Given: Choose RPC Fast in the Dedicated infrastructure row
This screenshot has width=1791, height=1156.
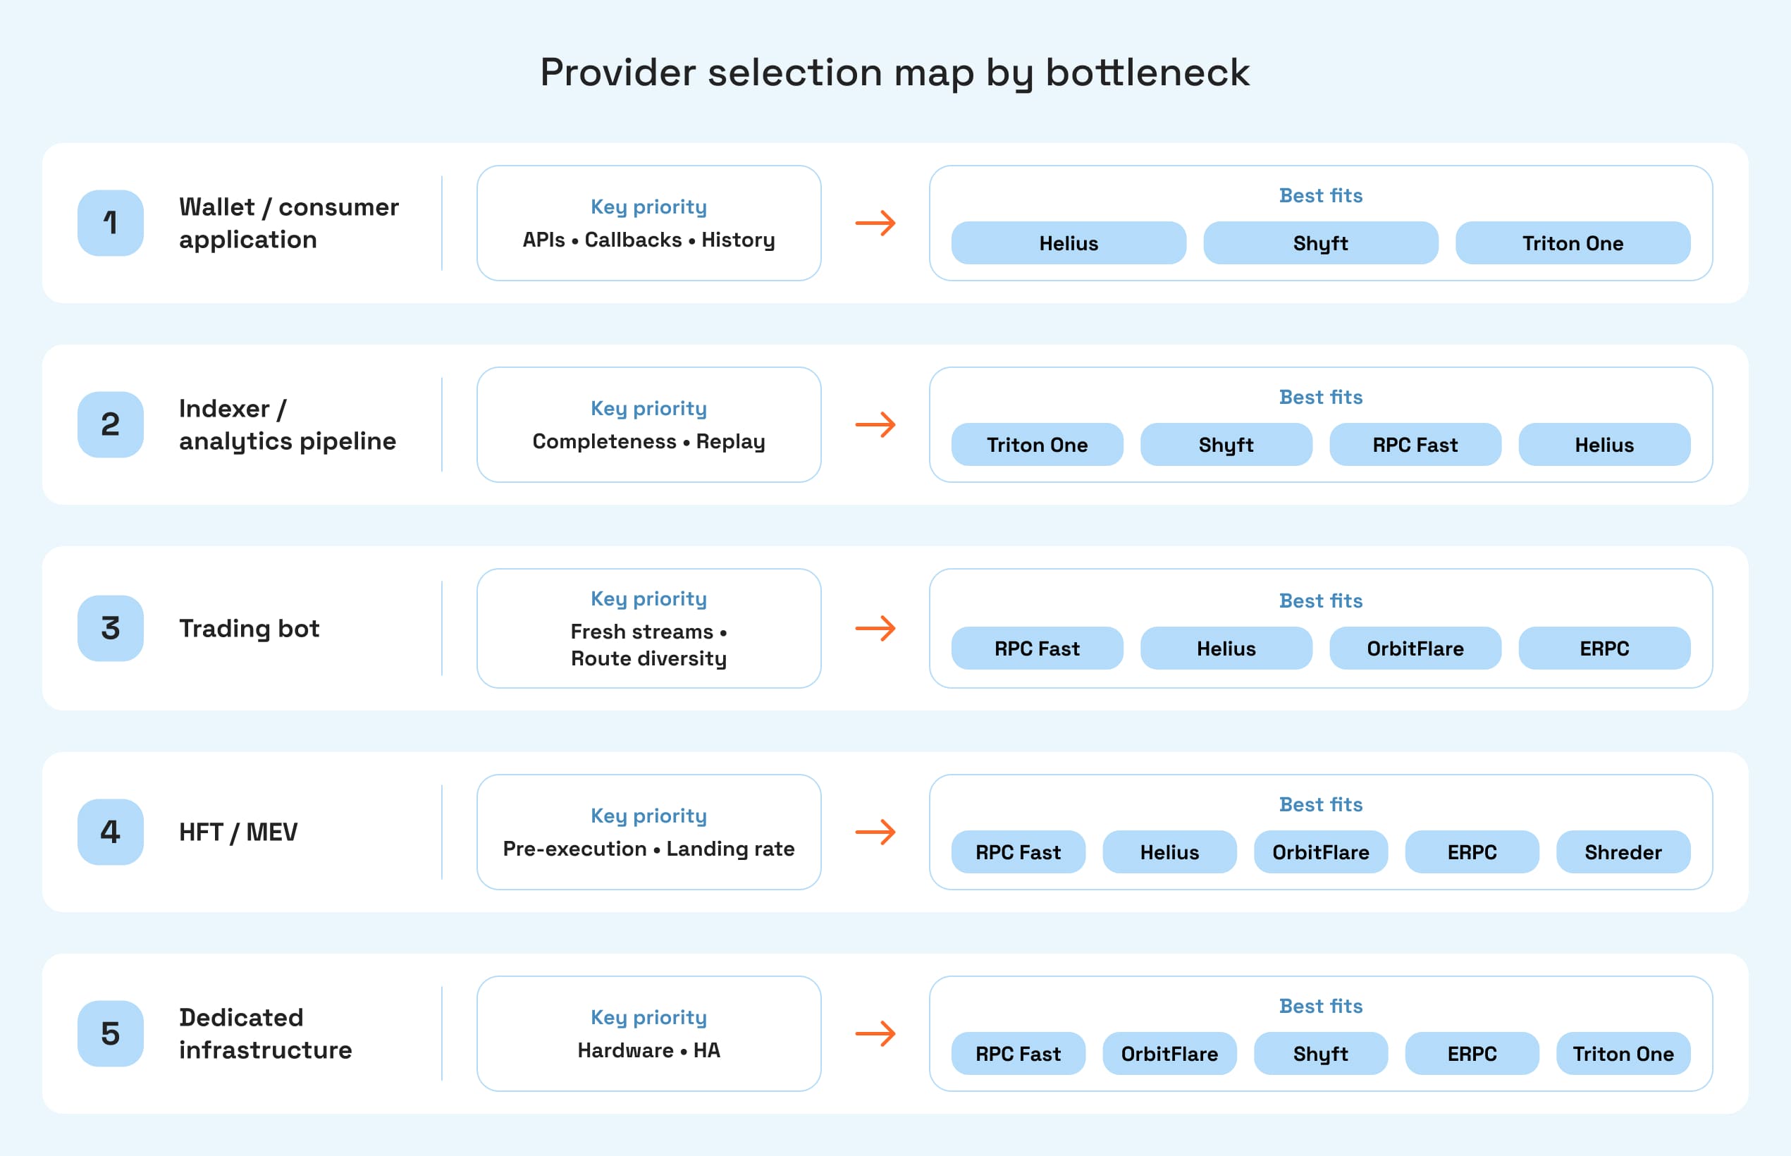Looking at the screenshot, I should point(1018,1054).
